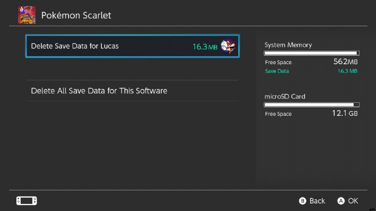The height and width of the screenshot is (211, 376).
Task: Click the 562 MB free space value
Action: pos(345,62)
